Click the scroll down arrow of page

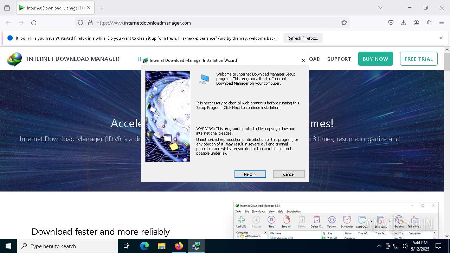point(447,236)
